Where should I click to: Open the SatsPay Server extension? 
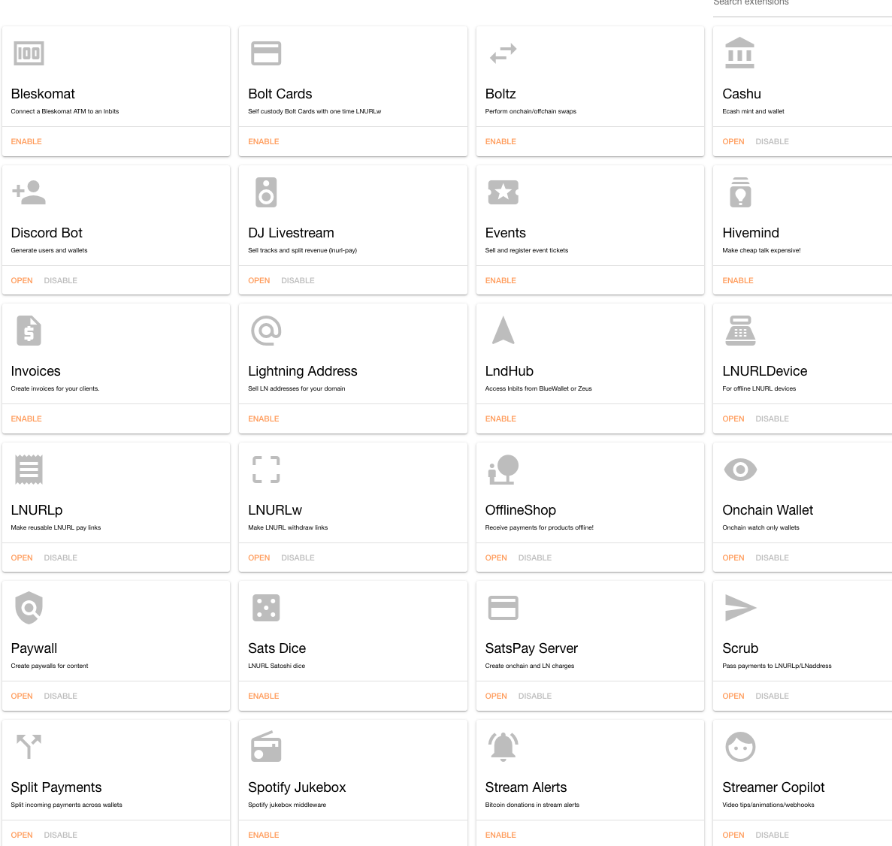click(x=496, y=696)
